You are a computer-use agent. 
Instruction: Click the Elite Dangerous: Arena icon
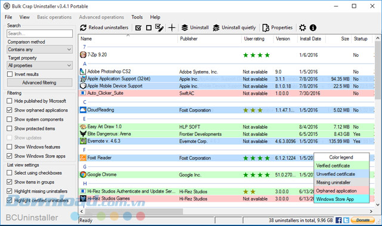[x=83, y=134]
